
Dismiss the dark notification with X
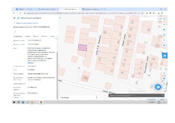click(163, 95)
